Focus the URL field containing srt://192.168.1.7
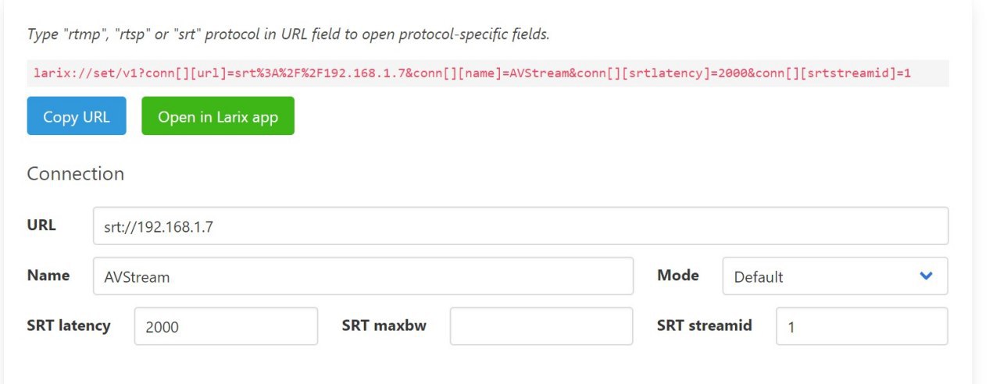This screenshot has width=1000, height=384. click(x=520, y=226)
